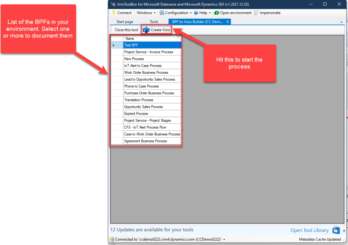Click the Create Visio button
Image resolution: width=348 pixels, height=245 pixels.
(157, 30)
